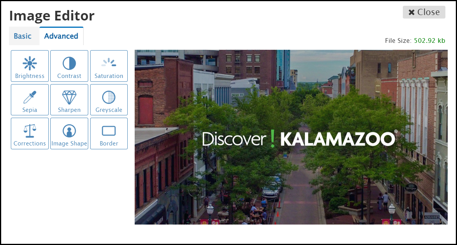Click the Kalamazoo street image preview
This screenshot has height=245, width=457.
pyautogui.click(x=291, y=137)
